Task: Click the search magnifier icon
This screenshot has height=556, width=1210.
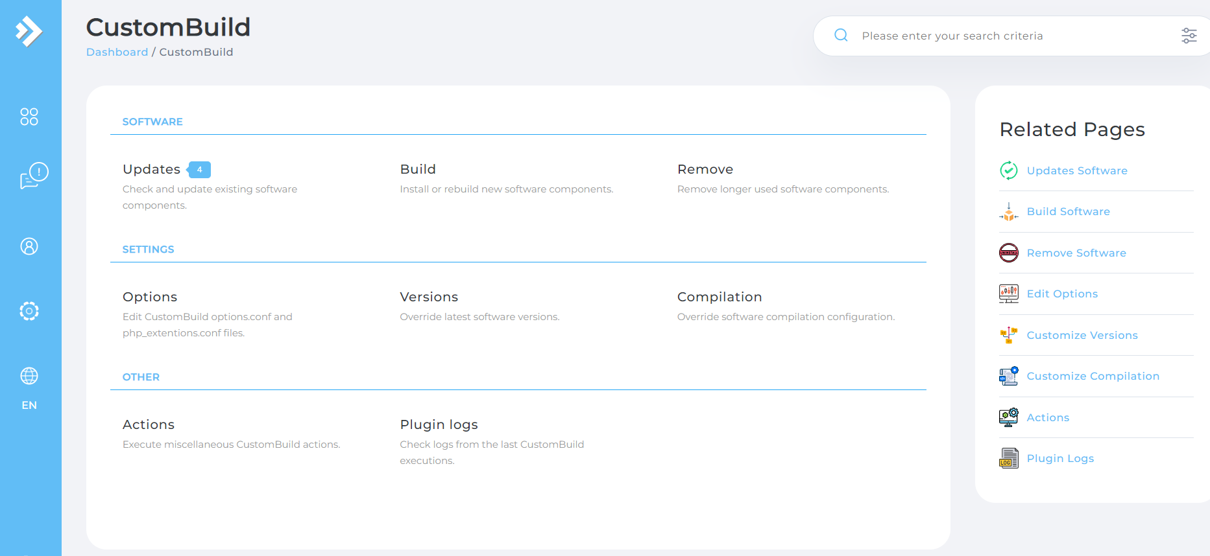Action: coord(841,36)
